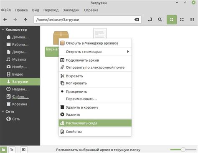This screenshot has width=198, height=153.
Task: Adjust the icon zoom slider
Action: pos(183,150)
